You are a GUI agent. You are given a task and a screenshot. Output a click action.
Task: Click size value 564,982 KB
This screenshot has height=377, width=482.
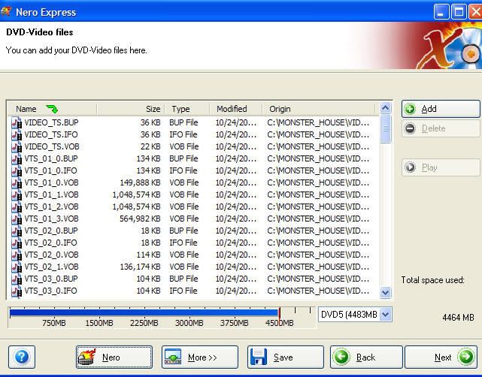click(x=140, y=219)
